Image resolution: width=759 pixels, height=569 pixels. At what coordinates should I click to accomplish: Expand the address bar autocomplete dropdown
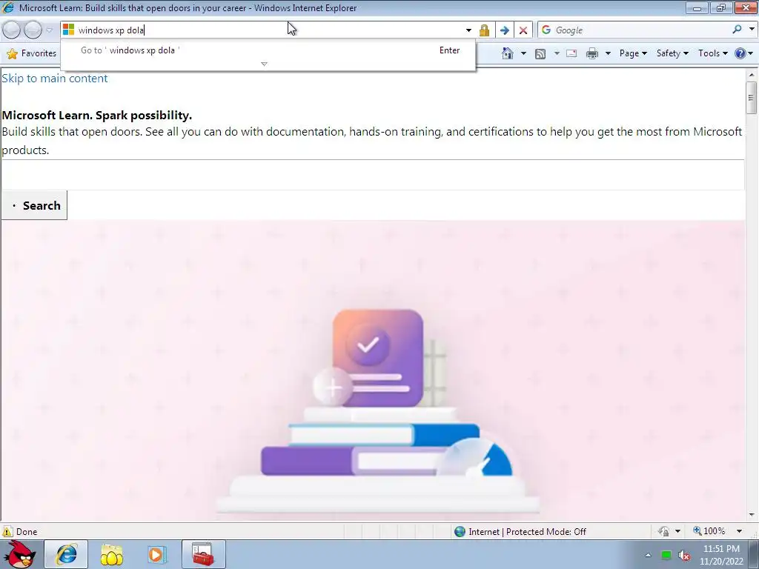pos(468,30)
